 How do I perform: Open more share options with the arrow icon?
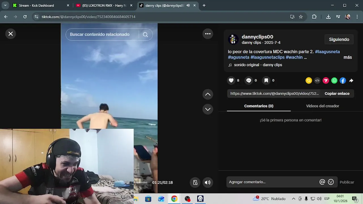(x=351, y=81)
